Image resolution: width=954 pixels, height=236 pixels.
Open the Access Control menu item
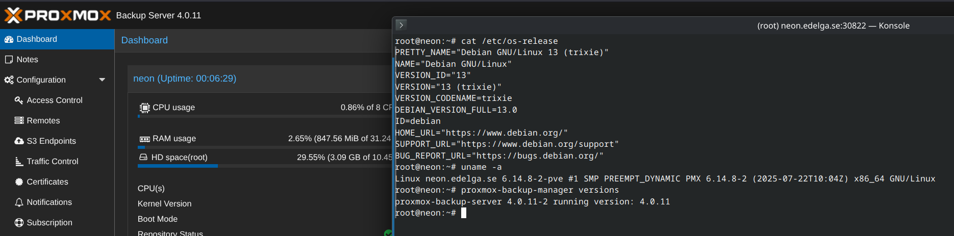tap(55, 100)
